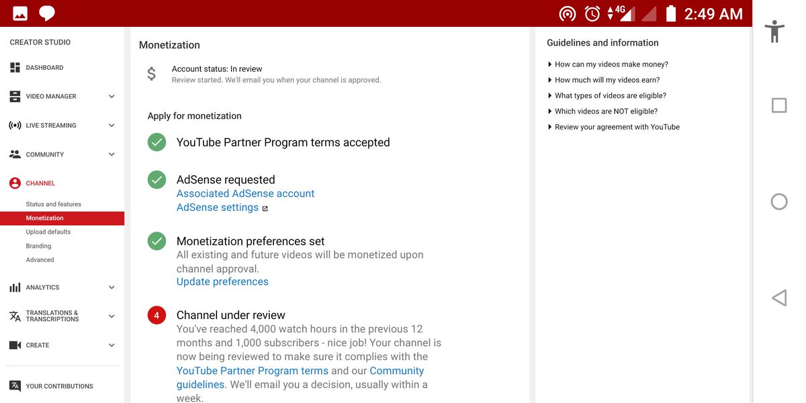Open Advanced submenu item

tap(40, 260)
